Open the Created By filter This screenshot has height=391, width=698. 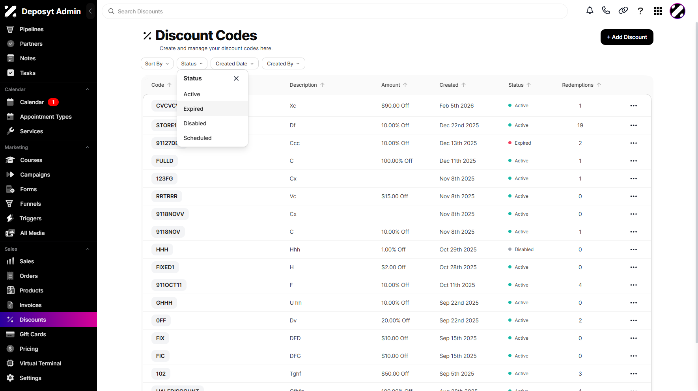tap(284, 63)
